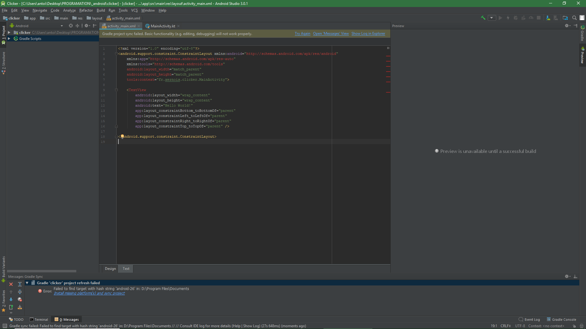Open the VCS menu
Viewport: 586px width, 329px height.
134,10
